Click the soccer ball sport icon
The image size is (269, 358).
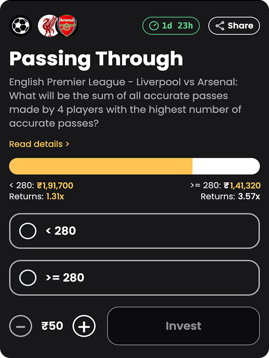point(21,26)
